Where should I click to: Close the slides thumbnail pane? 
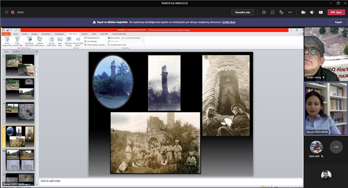(37, 52)
